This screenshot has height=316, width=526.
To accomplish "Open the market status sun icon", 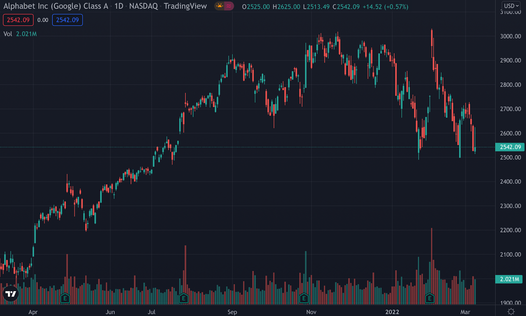I will 219,6.
